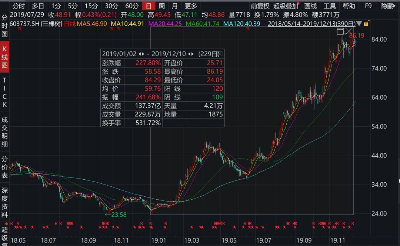The image size is (400, 246).
Task: Open 成交明细 in left sidebar
Action: point(4,132)
